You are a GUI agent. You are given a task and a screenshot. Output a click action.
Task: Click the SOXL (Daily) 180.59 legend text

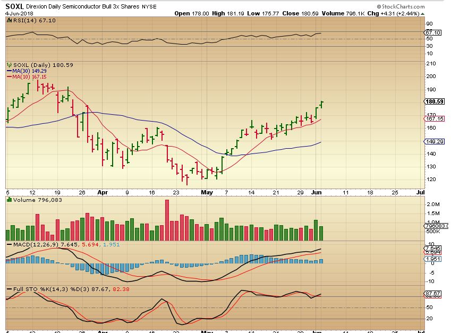pos(43,65)
